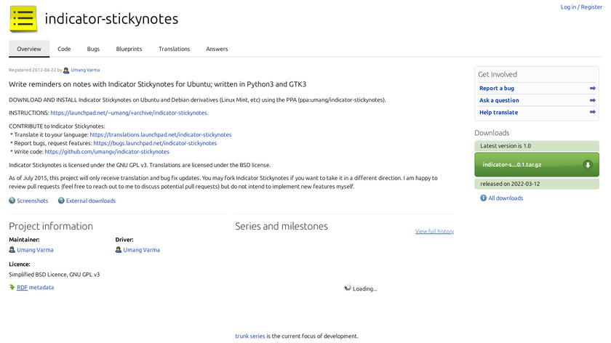Click the arrow icon next to Ask a question
Screen dimensions: 611x343
click(593, 100)
